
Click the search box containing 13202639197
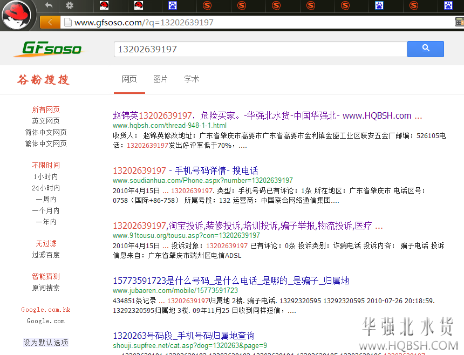pyautogui.click(x=261, y=49)
